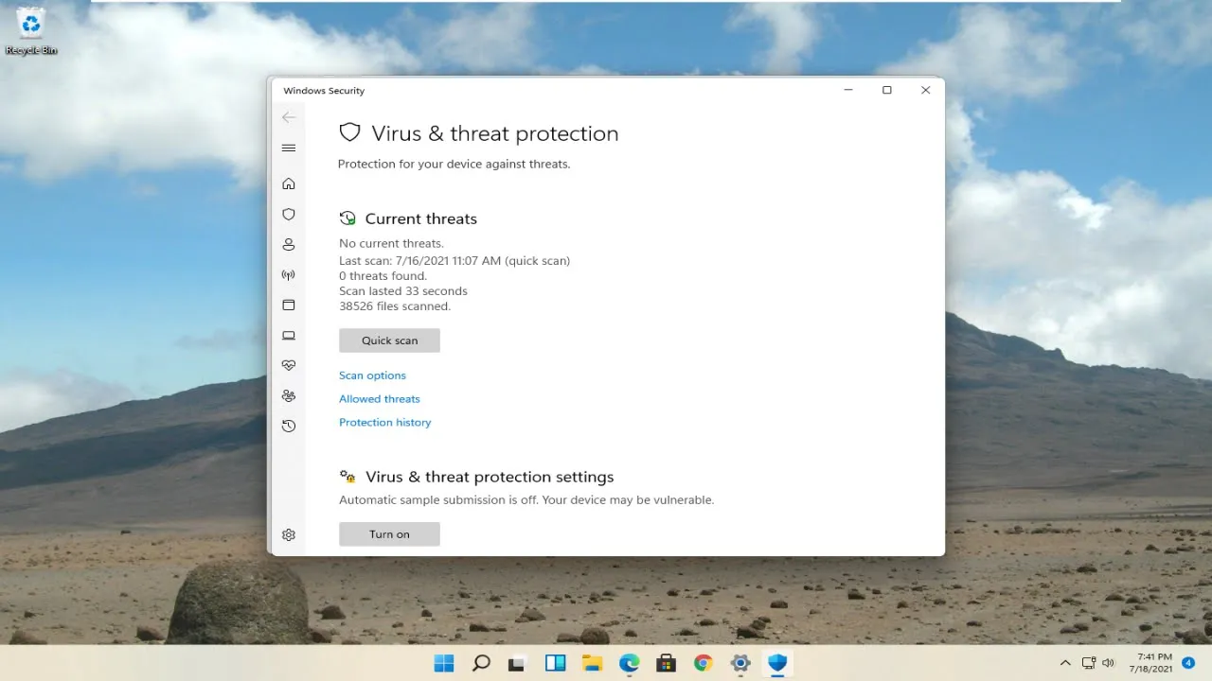
Task: Go back using the back arrow
Action: coord(289,117)
